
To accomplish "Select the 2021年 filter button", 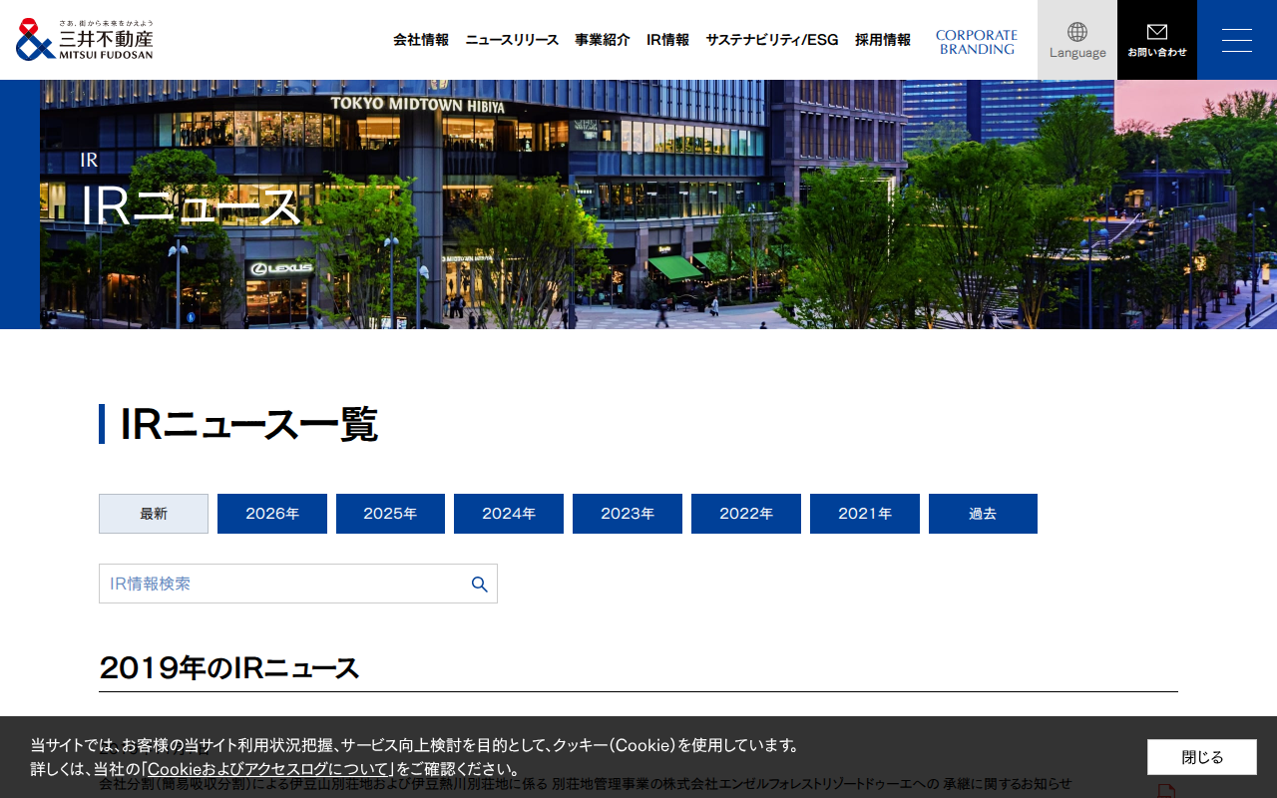I will (x=865, y=514).
